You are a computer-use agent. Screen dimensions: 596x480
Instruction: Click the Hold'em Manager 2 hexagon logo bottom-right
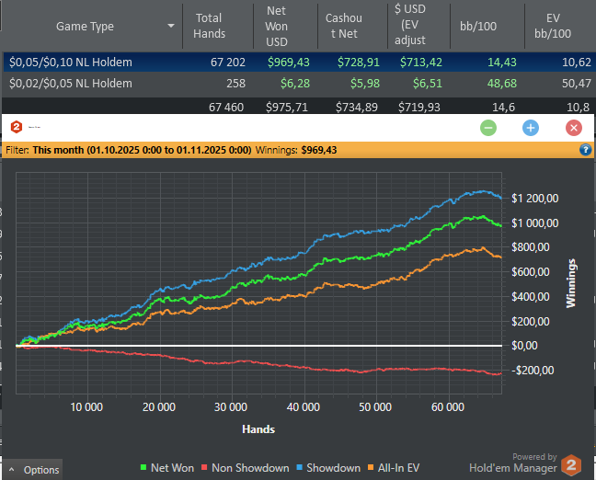571,464
